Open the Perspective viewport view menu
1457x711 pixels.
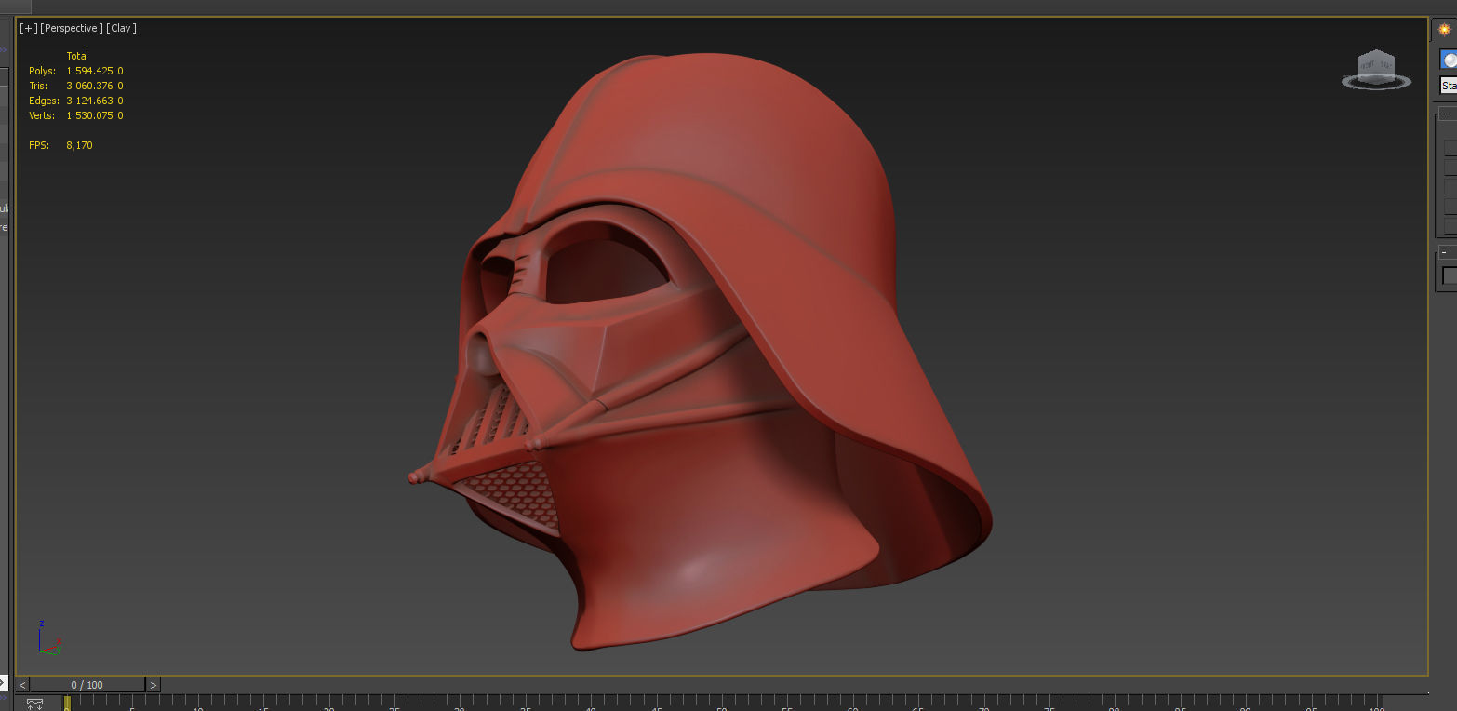click(x=72, y=28)
